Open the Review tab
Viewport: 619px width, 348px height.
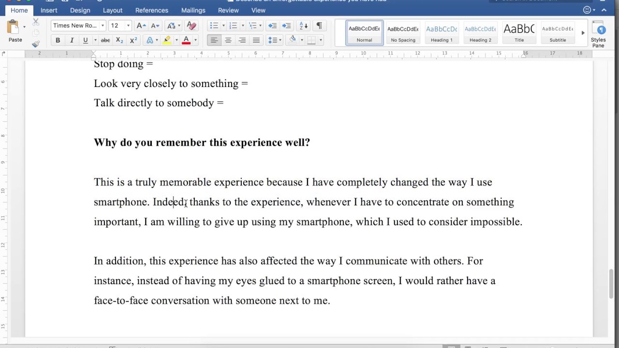[228, 10]
